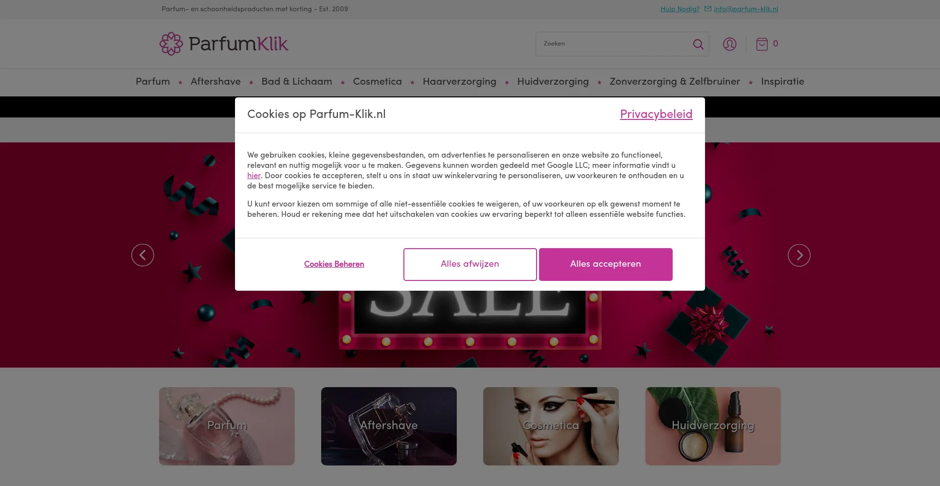This screenshot has height=486, width=940.
Task: Open the Aftershave menu item
Action: pos(215,82)
